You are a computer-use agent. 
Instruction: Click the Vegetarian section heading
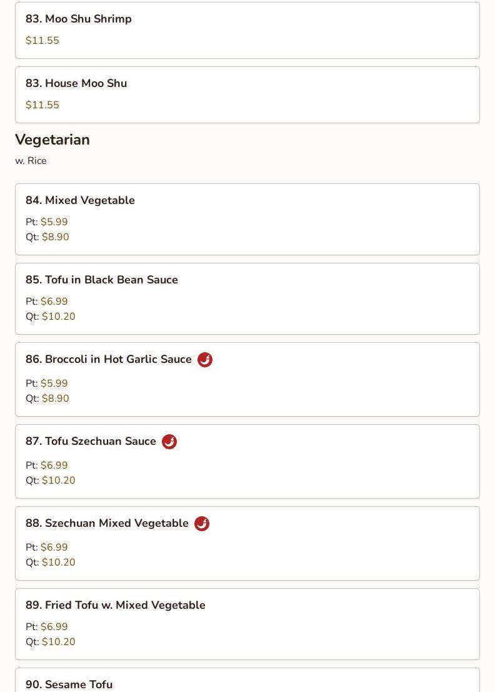click(52, 140)
